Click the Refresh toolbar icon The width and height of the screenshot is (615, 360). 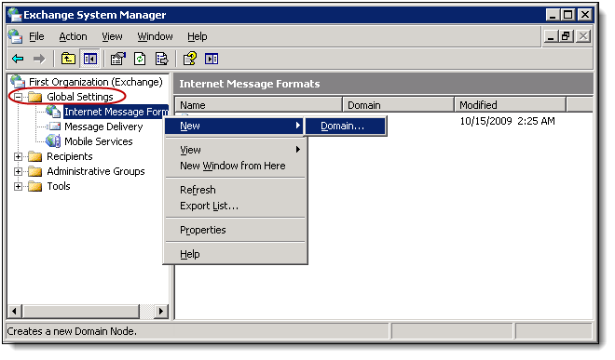140,60
